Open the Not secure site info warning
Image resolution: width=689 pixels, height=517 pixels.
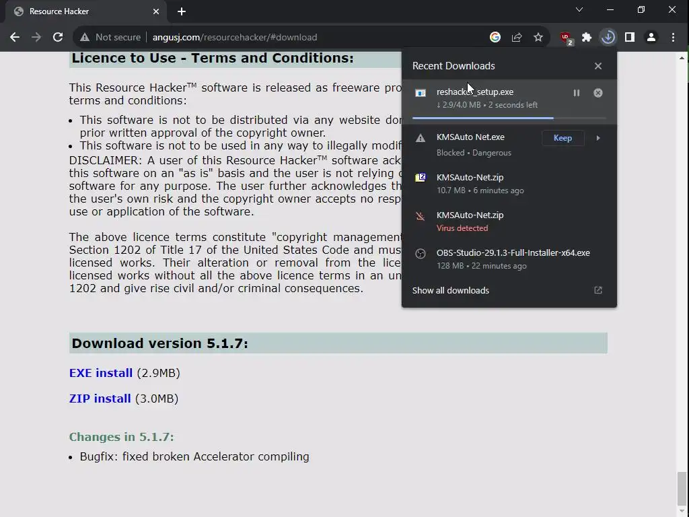[110, 38]
